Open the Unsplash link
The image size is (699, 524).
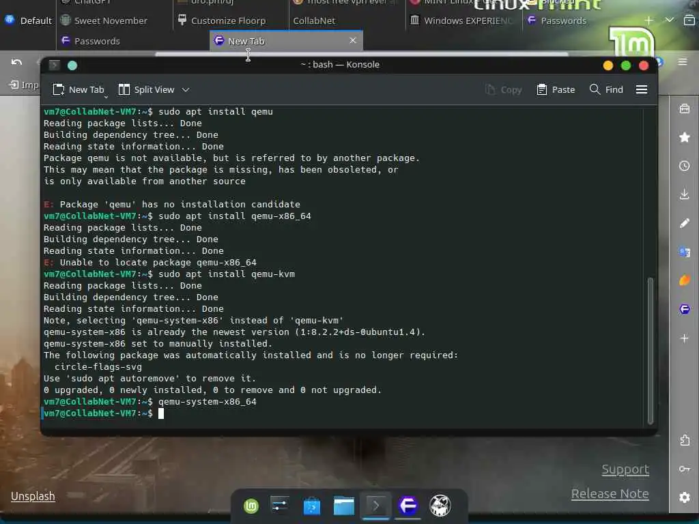[33, 496]
